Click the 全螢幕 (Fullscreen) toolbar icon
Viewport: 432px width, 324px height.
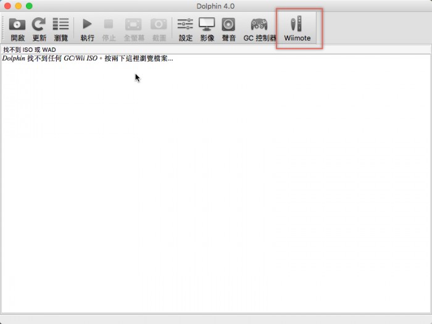tap(133, 24)
